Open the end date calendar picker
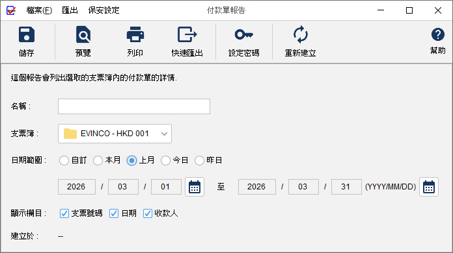Screen dimensions: 453x253 [429, 187]
